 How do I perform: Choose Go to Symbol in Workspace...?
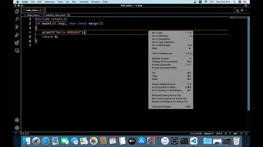[x=171, y=90]
